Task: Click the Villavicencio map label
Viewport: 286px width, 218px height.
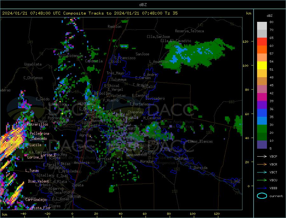Action: (71, 56)
